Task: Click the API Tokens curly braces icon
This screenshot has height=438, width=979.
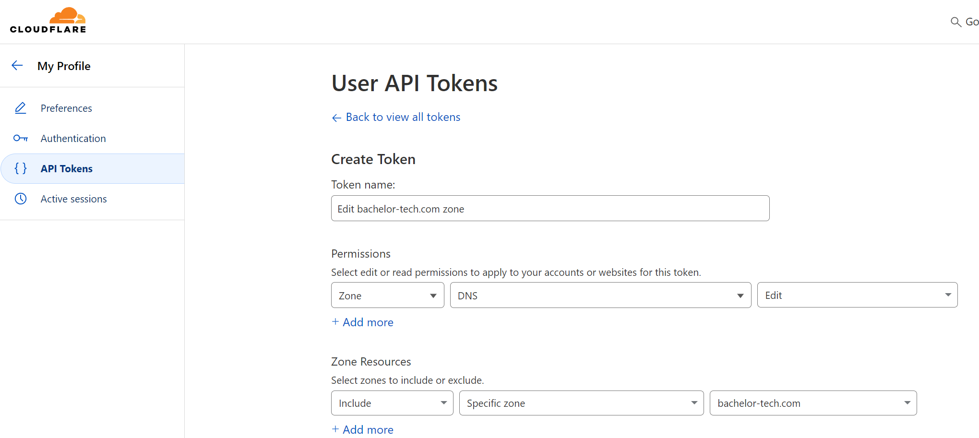Action: 21,168
